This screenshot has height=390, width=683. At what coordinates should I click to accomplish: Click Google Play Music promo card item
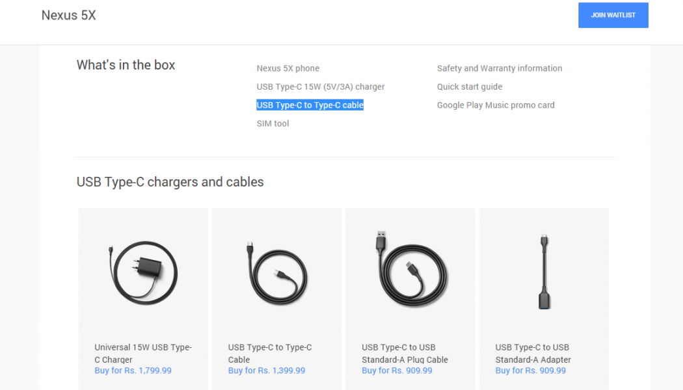click(x=496, y=105)
